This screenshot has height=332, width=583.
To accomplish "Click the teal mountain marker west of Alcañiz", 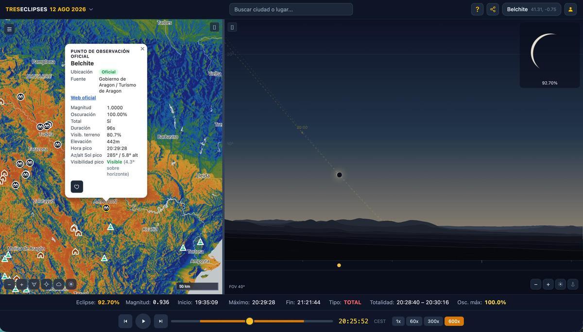I will point(110,227).
